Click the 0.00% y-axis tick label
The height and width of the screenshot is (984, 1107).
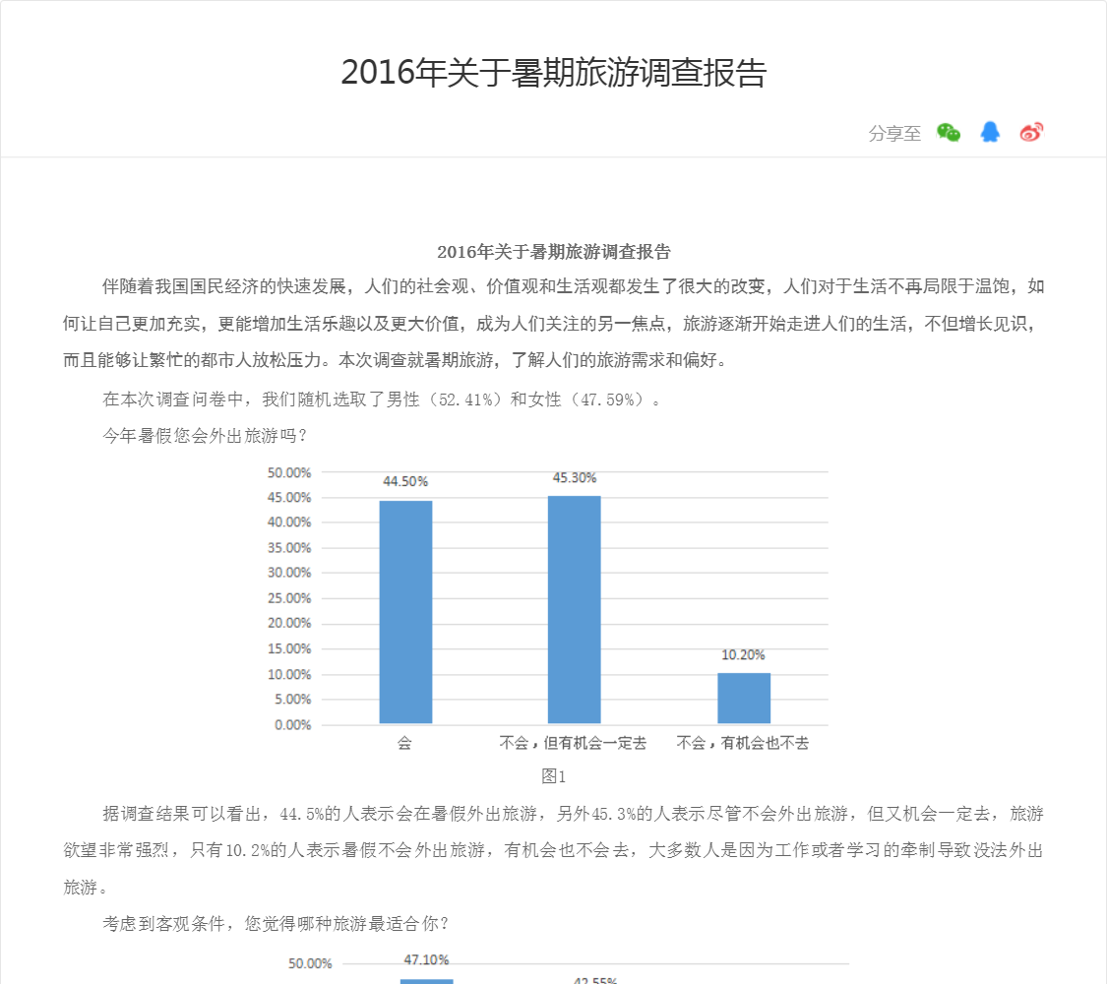pos(292,725)
